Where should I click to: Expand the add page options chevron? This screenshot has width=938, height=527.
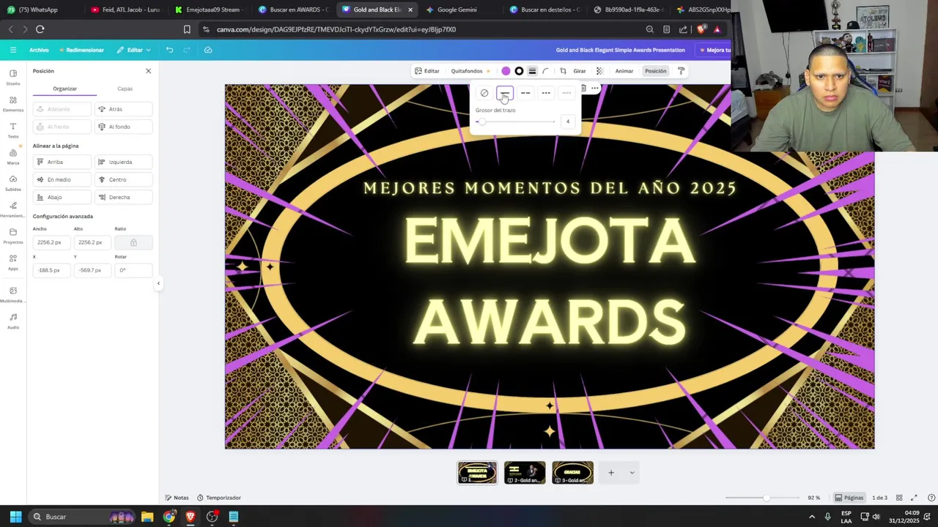[x=632, y=473]
